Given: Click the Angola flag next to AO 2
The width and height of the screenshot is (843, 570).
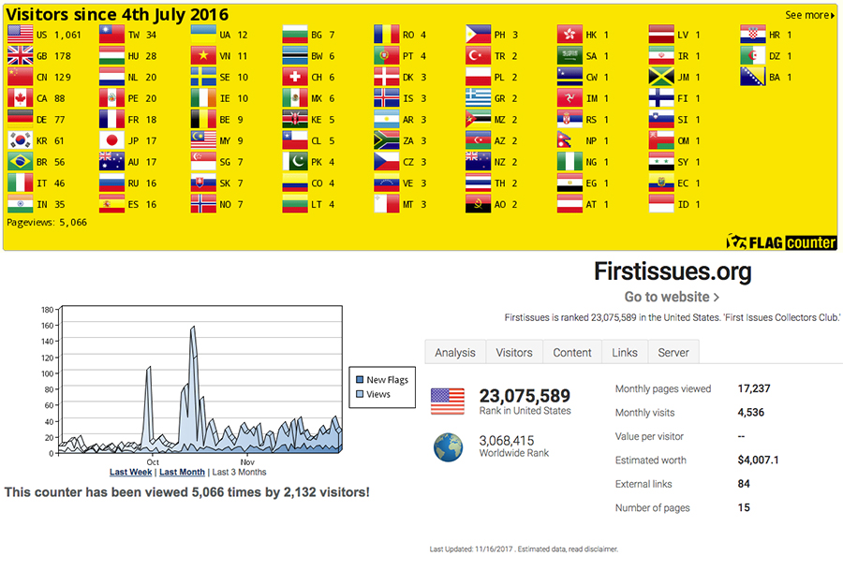Looking at the screenshot, I should pos(478,204).
